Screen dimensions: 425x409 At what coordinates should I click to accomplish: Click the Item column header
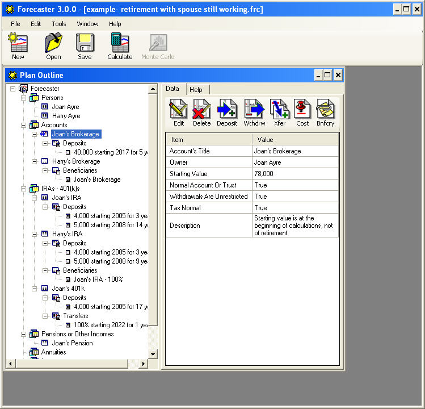pyautogui.click(x=209, y=140)
